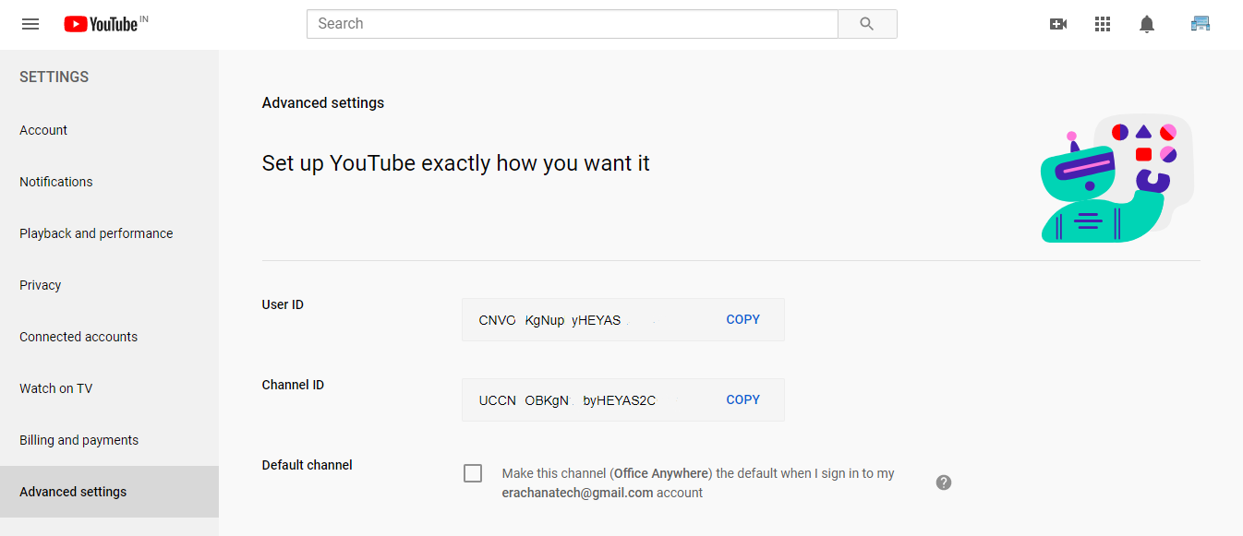The height and width of the screenshot is (536, 1243).
Task: Open the YouTube apps grid icon
Action: pyautogui.click(x=1103, y=24)
